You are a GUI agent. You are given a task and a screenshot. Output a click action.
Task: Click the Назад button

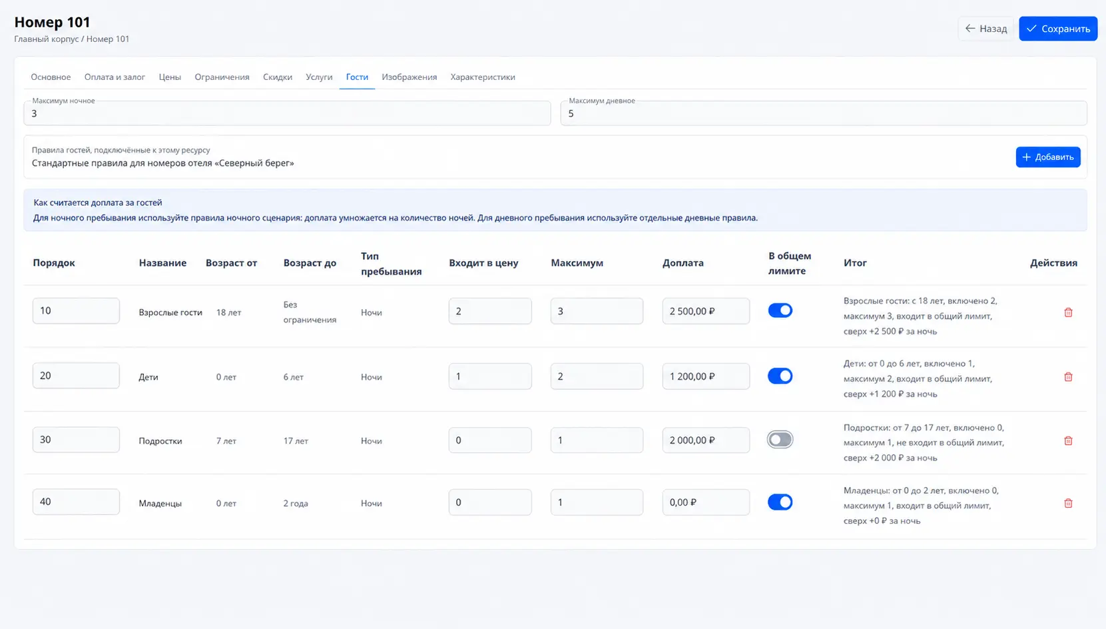985,29
